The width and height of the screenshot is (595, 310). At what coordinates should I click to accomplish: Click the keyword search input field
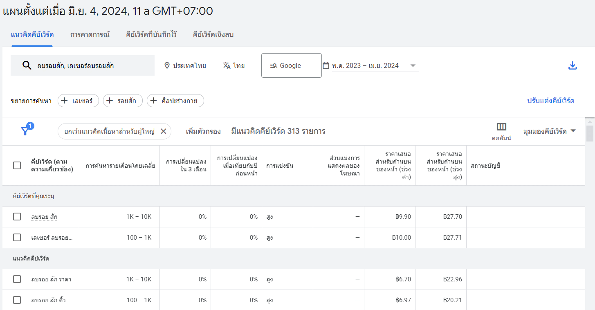tap(83, 65)
